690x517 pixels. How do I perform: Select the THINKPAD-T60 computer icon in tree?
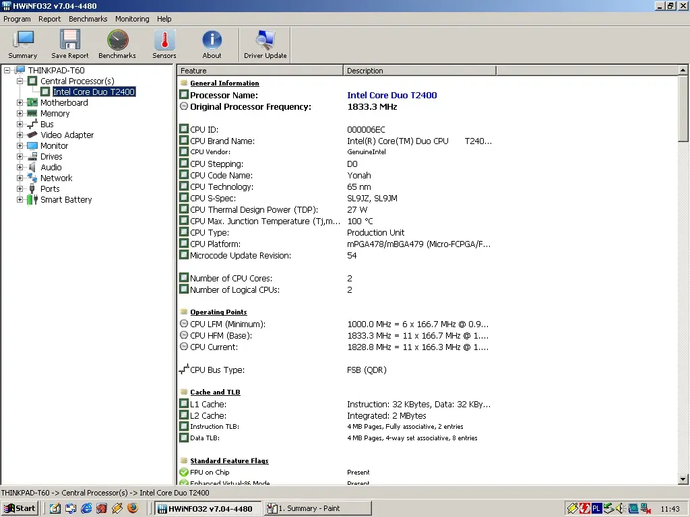(x=20, y=70)
